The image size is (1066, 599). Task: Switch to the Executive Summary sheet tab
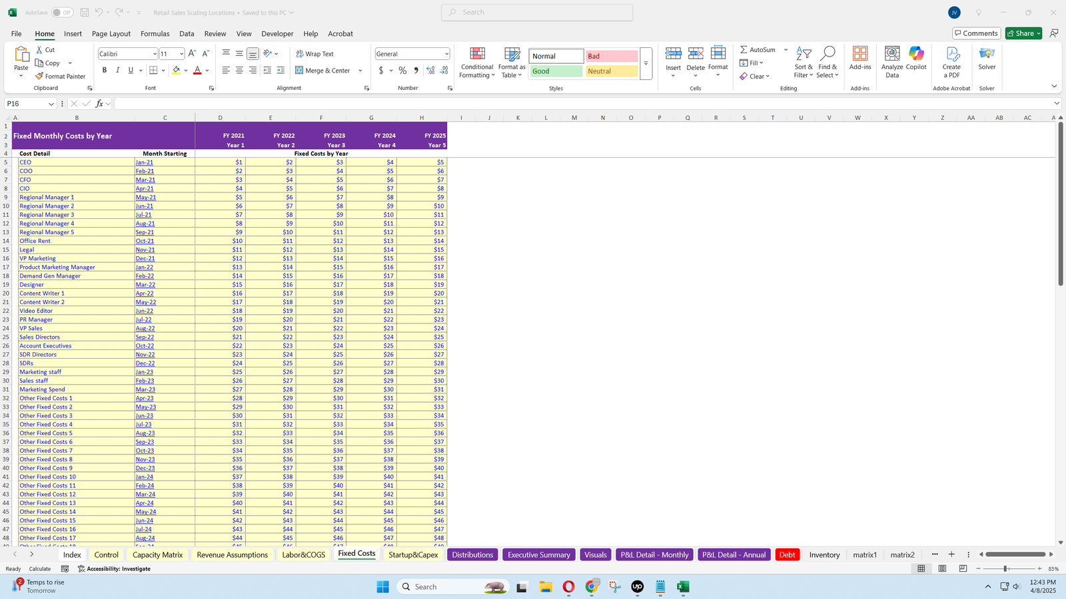click(x=538, y=555)
